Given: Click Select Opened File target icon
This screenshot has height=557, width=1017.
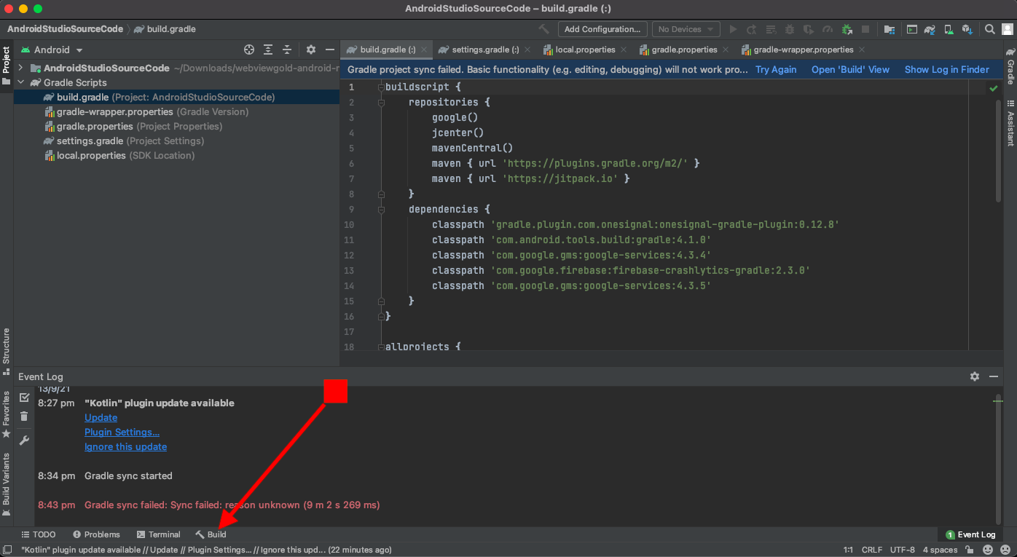Looking at the screenshot, I should (249, 50).
